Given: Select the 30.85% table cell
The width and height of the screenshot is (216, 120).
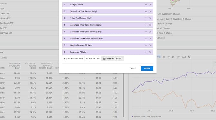Looking at the screenshot, I should tap(49, 78).
